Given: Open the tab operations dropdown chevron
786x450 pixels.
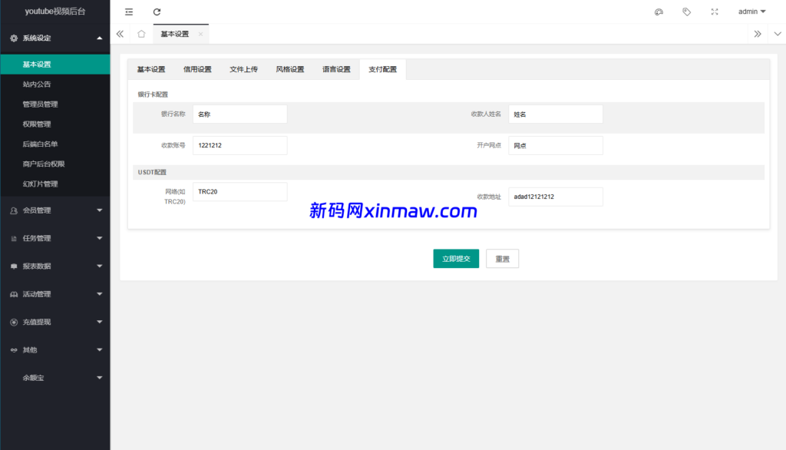Looking at the screenshot, I should (778, 34).
